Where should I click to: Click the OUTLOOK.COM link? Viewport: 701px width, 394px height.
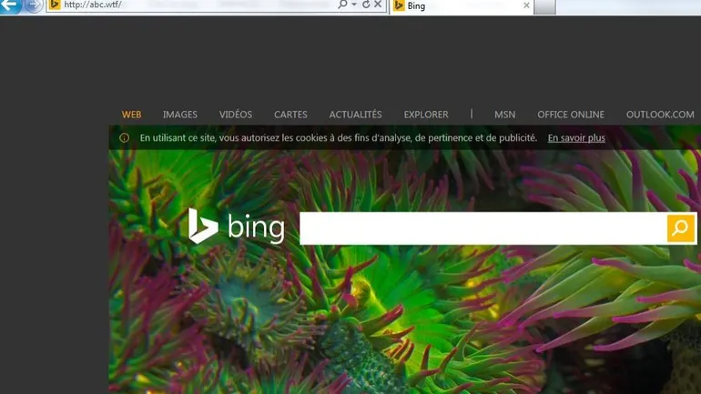tap(660, 115)
